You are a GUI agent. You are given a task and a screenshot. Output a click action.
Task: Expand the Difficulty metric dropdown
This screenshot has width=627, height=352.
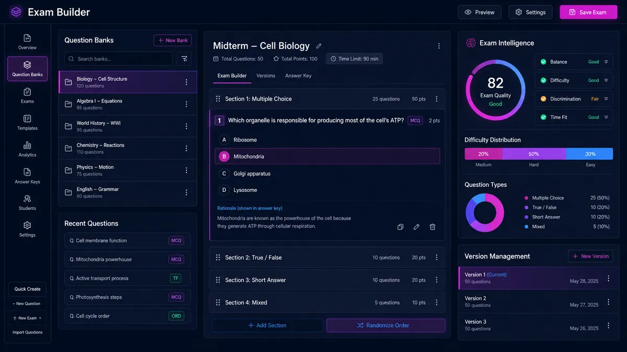[x=606, y=80]
